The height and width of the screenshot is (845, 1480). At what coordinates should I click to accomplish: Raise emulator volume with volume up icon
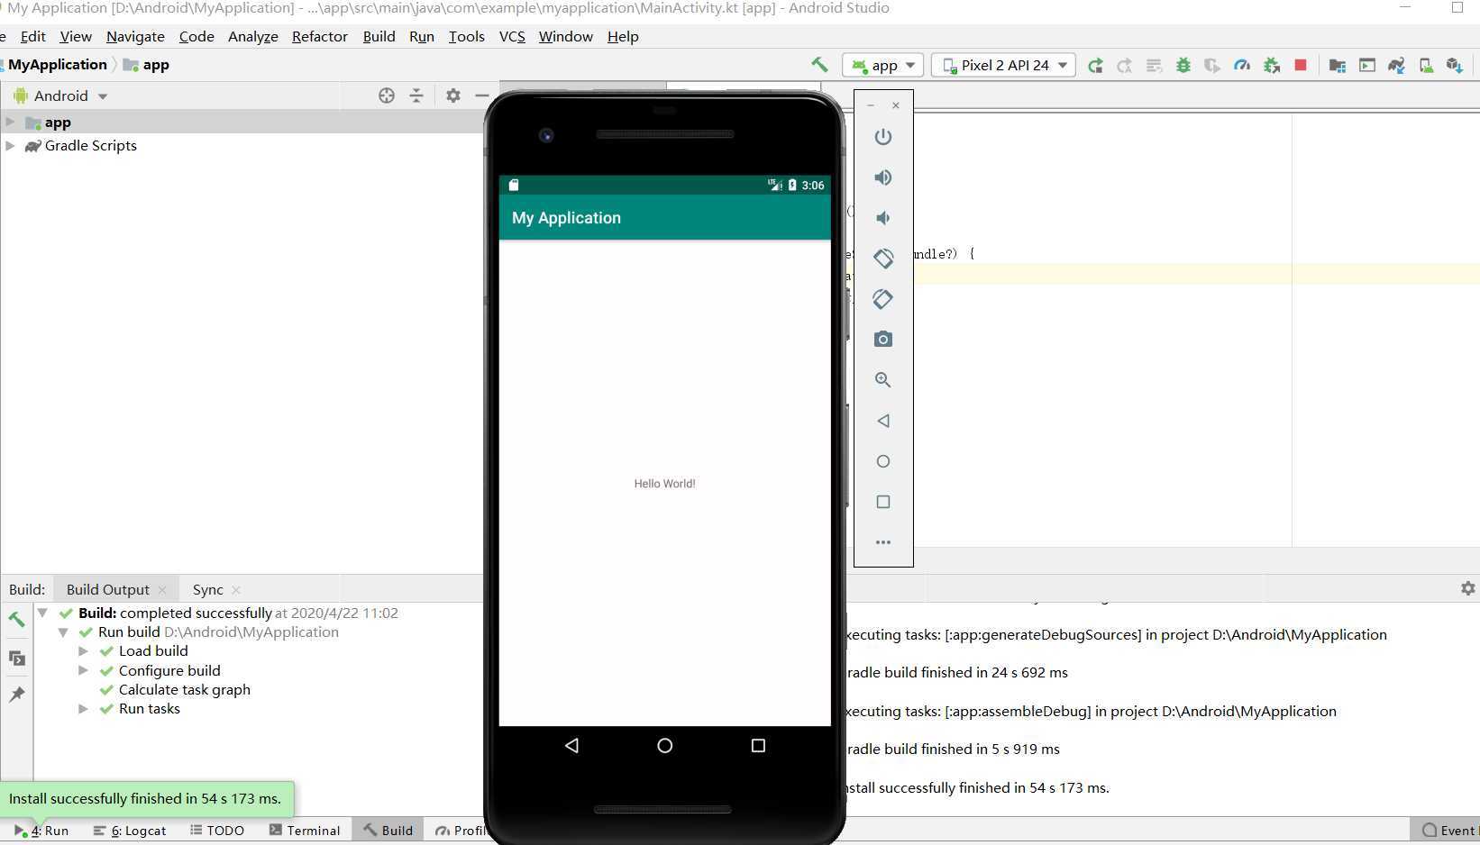click(883, 177)
